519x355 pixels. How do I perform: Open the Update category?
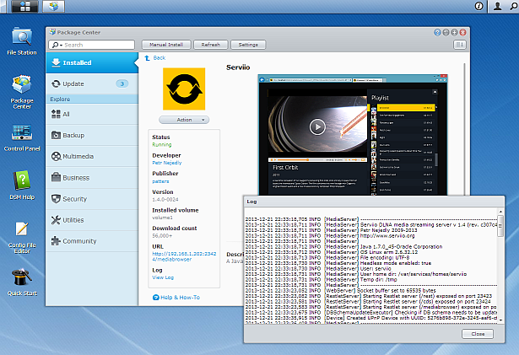tap(92, 83)
